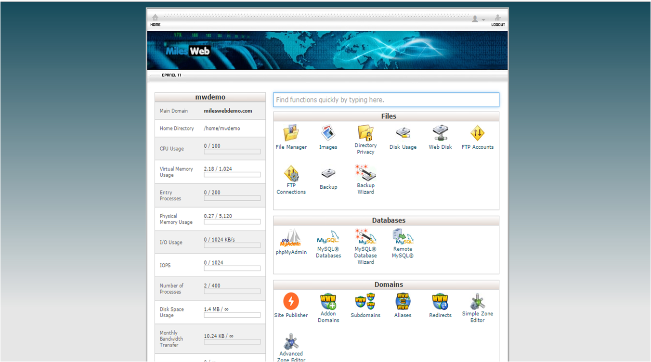
Task: Click the HOME link text
Action: (x=156, y=25)
